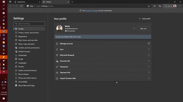Click the Personal info icon
The image size is (183, 102).
tap(57, 61)
